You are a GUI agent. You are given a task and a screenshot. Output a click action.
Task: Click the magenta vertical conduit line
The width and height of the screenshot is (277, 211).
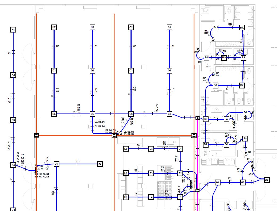[197, 154]
